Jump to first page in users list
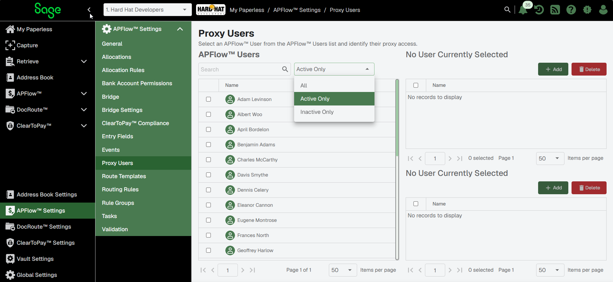The height and width of the screenshot is (282, 613). pyautogui.click(x=203, y=270)
